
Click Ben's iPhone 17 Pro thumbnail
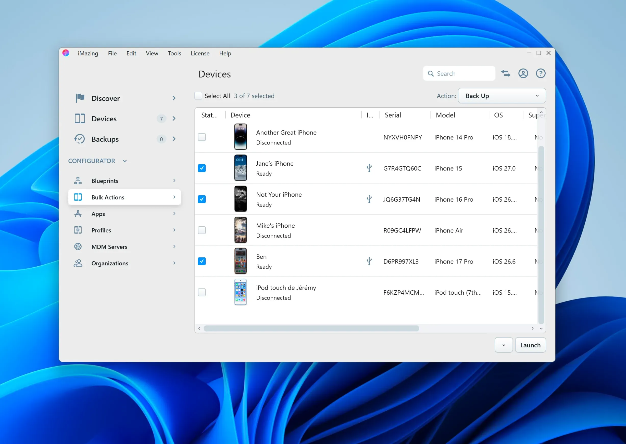click(241, 261)
